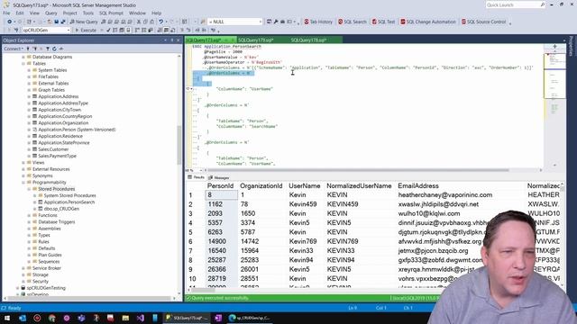This screenshot has height=324, width=577.
Task: Open OneNote from the taskbar
Action: [218, 318]
